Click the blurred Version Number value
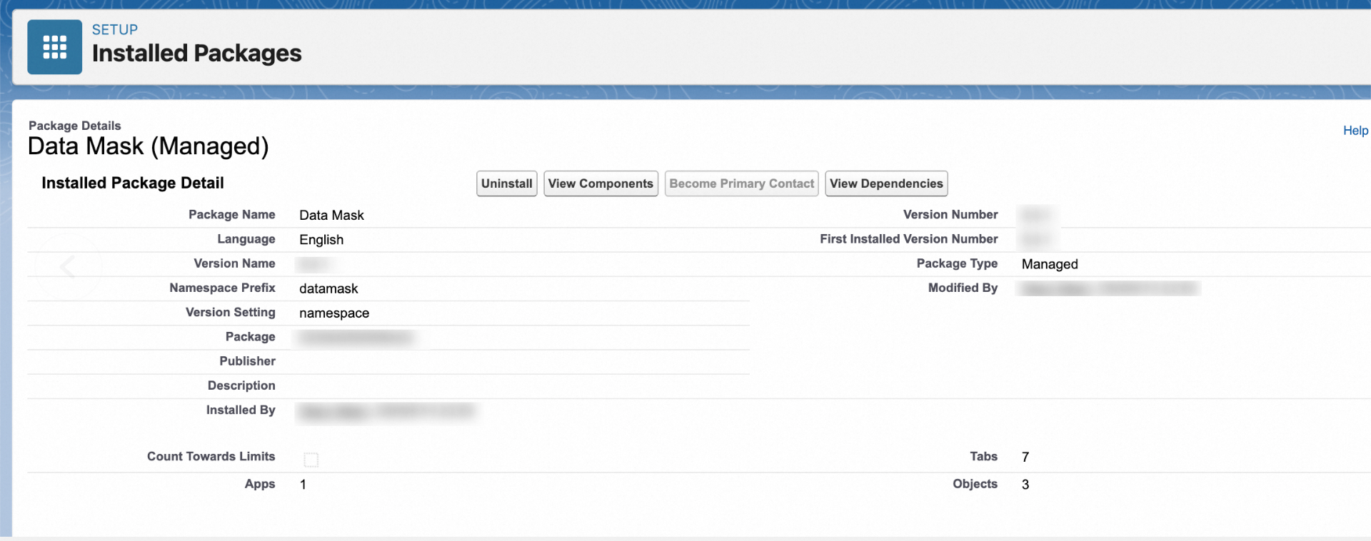 pyautogui.click(x=1036, y=215)
